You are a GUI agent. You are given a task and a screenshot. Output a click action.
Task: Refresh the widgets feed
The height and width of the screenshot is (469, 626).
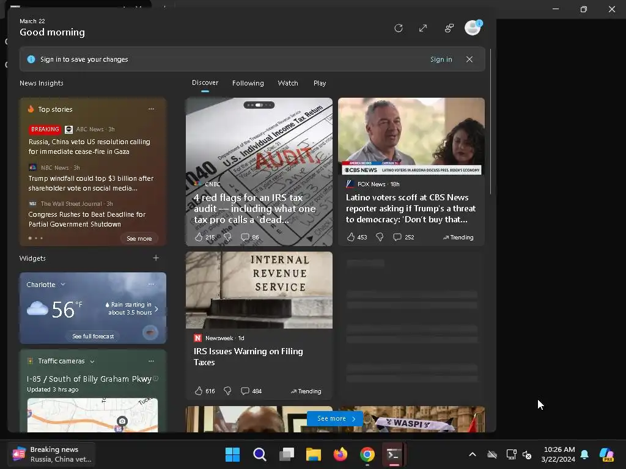coord(398,28)
